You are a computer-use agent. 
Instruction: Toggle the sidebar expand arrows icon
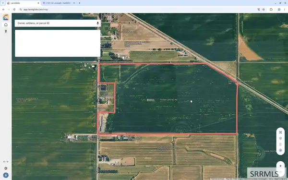click(x=6, y=162)
